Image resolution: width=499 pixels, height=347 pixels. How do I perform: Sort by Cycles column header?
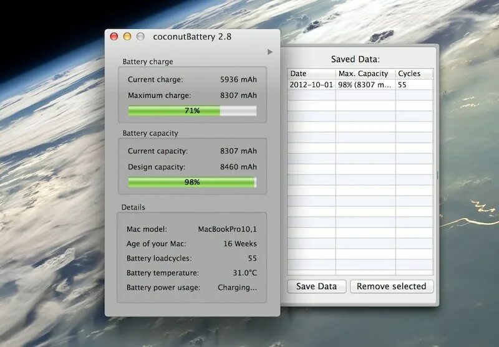tap(414, 74)
